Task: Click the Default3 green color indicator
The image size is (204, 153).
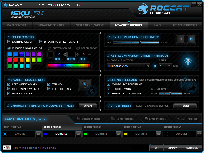Action: [x=85, y=134]
